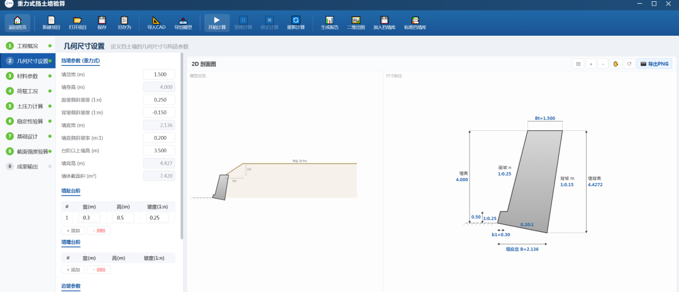Switch to step 6 稳定性验算

[x=28, y=121]
